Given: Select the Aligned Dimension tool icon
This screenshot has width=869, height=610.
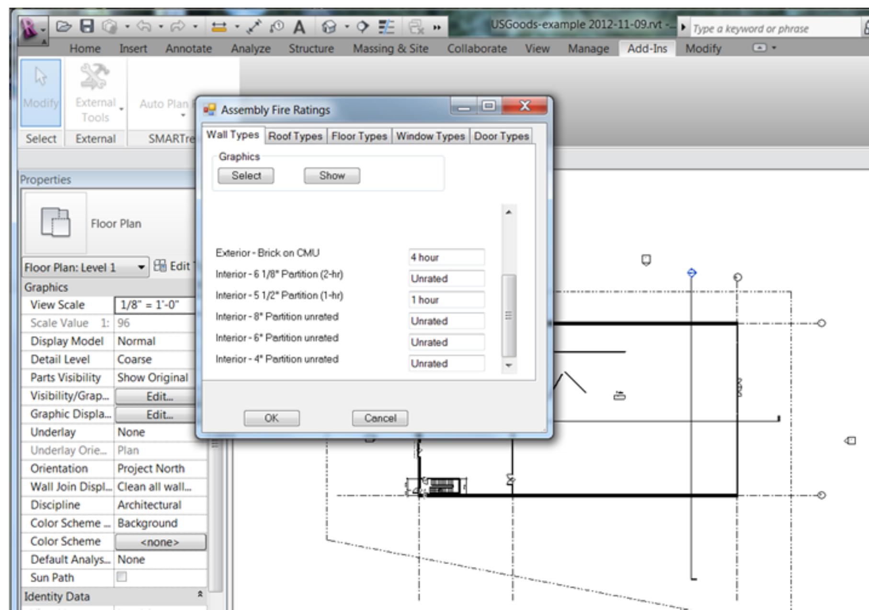Looking at the screenshot, I should pyautogui.click(x=219, y=27).
